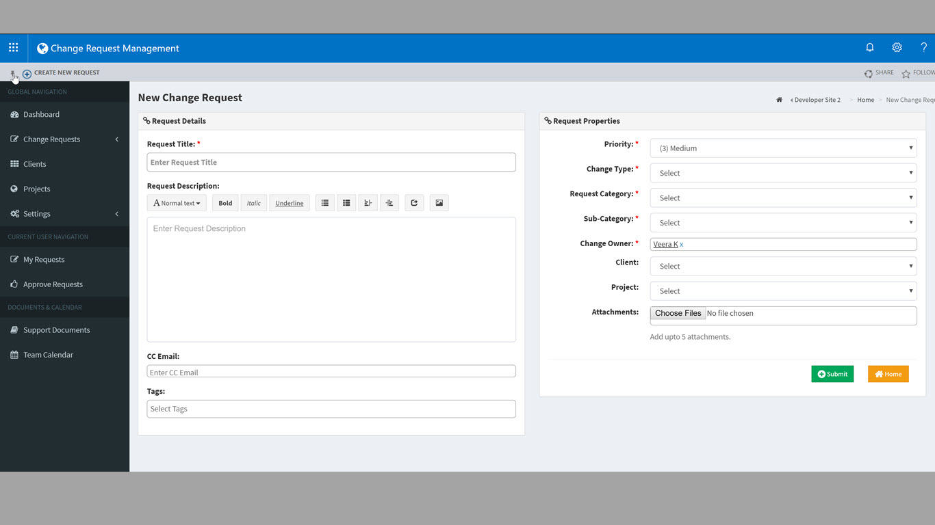The width and height of the screenshot is (935, 525).
Task: Open the app launcher grid icon
Action: pyautogui.click(x=13, y=48)
